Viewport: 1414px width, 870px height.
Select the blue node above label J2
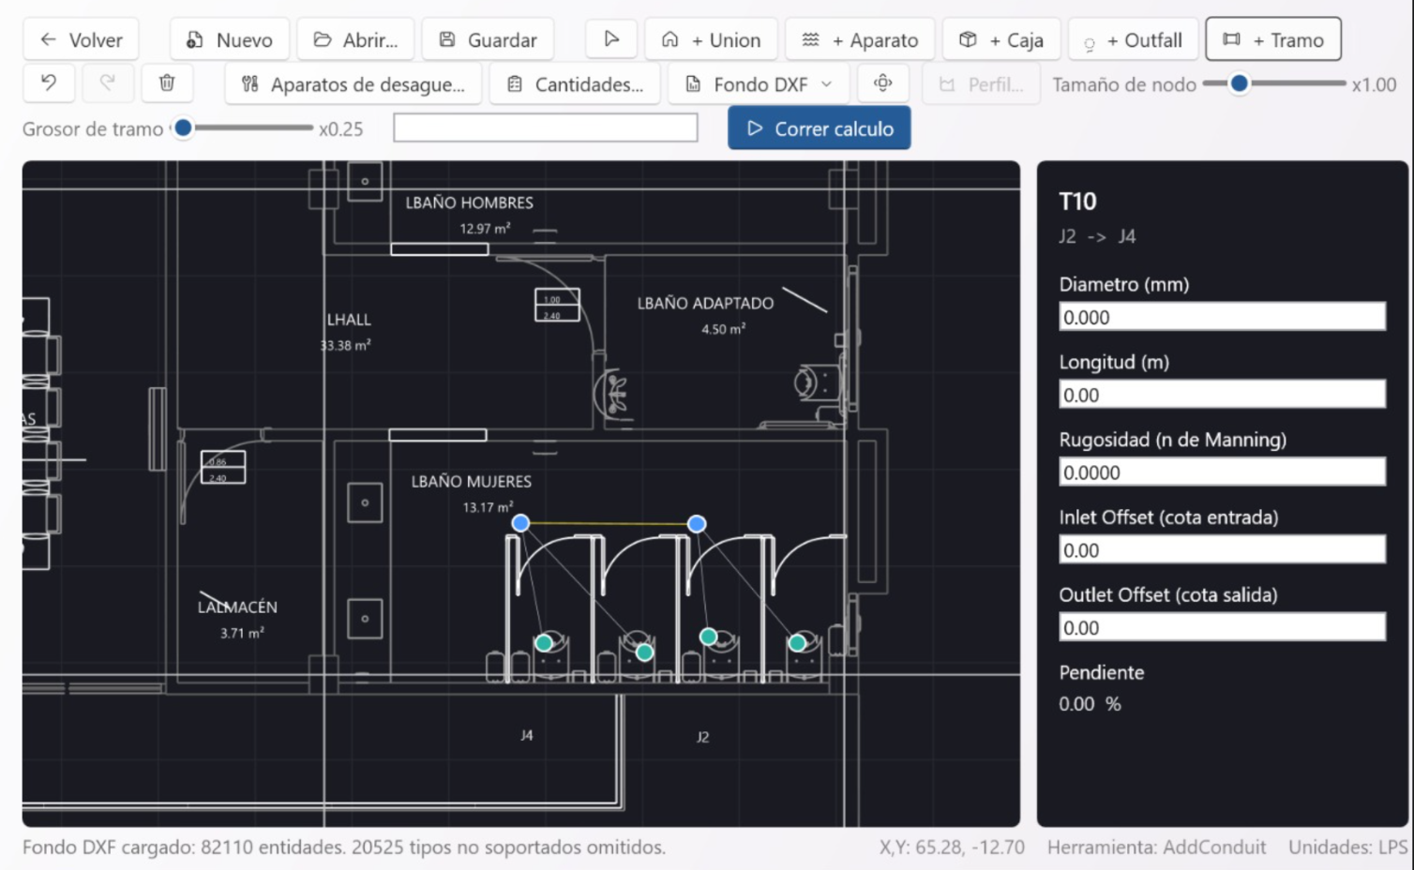pos(697,524)
